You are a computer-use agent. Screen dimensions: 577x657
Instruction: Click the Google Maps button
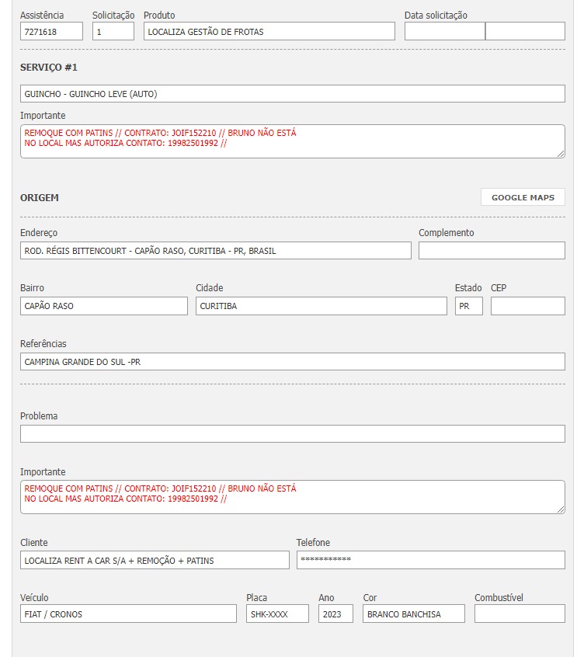(523, 197)
